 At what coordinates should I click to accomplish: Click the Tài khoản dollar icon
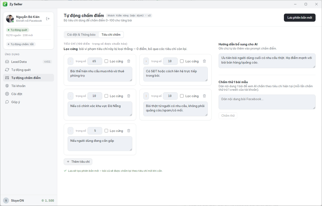(x=7, y=86)
